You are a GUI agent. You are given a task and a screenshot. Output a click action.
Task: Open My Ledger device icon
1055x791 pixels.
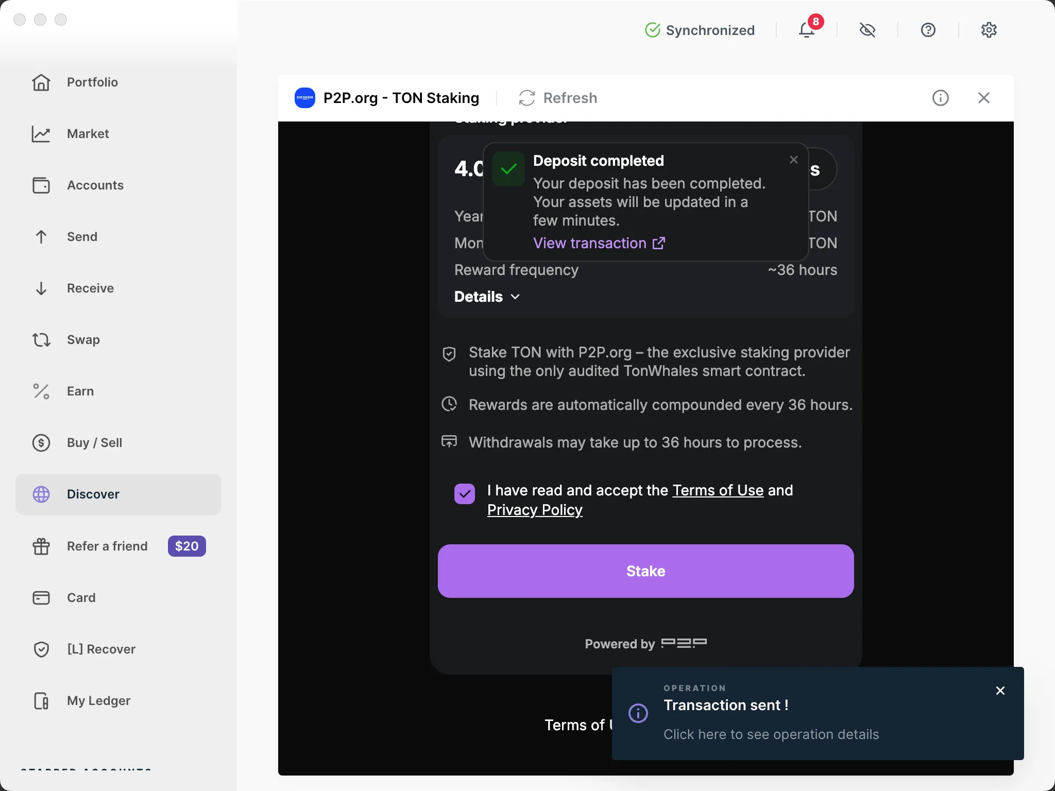[x=41, y=701]
